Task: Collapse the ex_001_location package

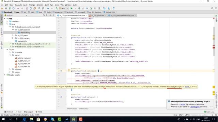Action: (13, 30)
